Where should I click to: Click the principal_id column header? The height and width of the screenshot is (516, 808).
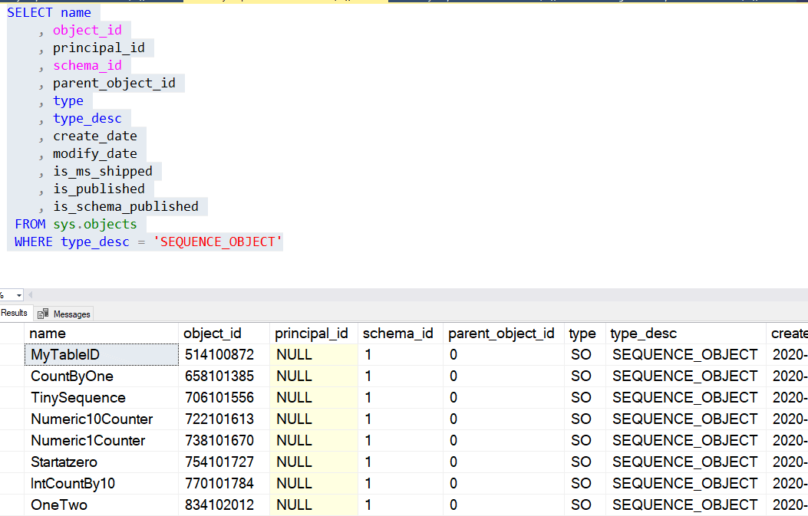(x=311, y=334)
